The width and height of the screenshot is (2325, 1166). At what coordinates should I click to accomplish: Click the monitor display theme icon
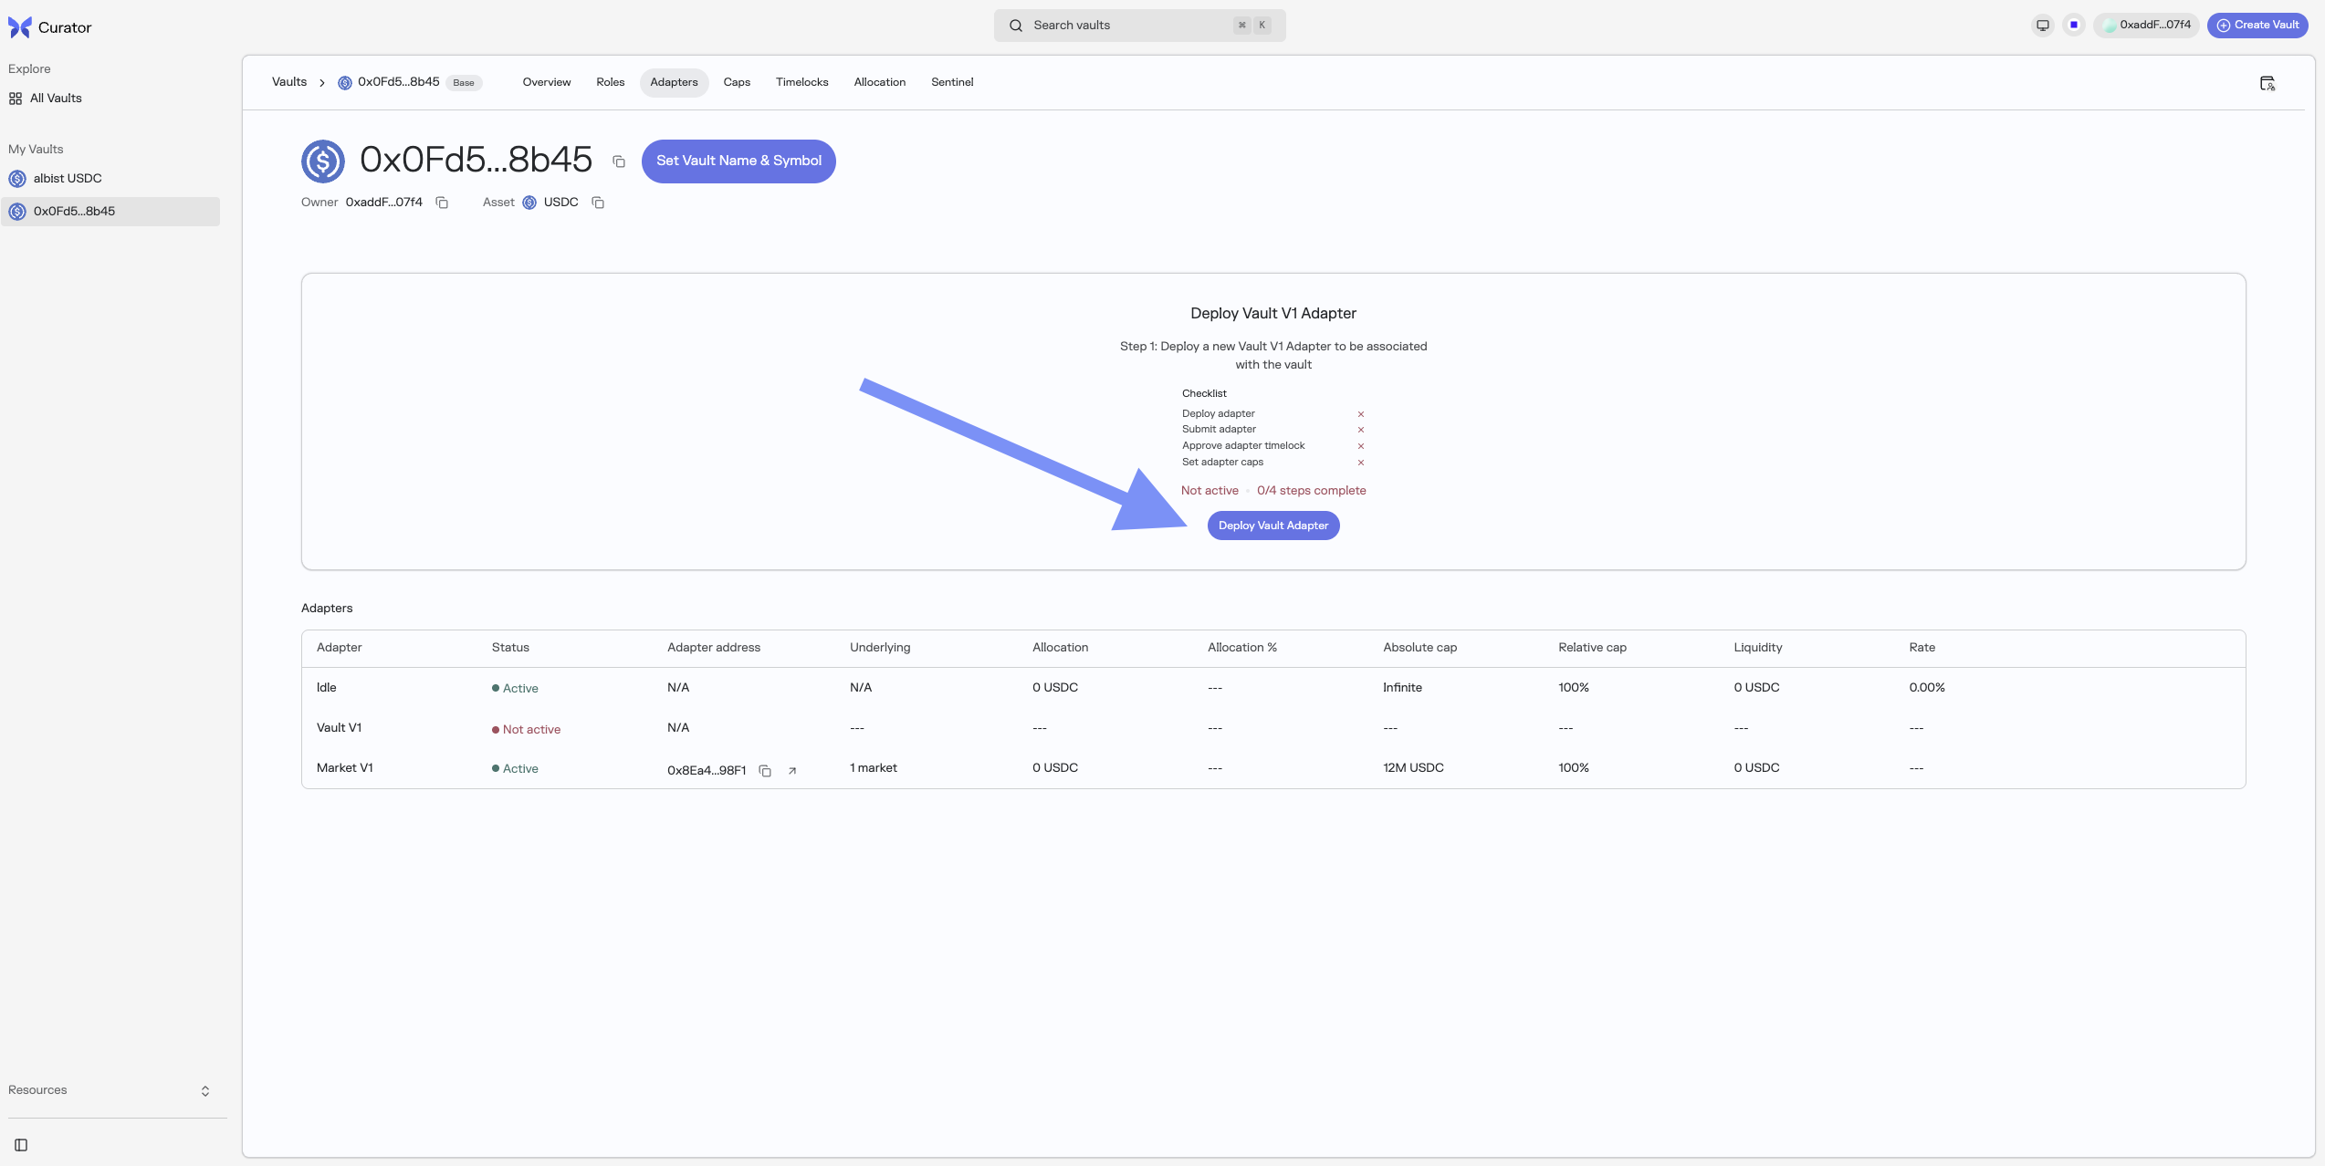click(x=2043, y=26)
